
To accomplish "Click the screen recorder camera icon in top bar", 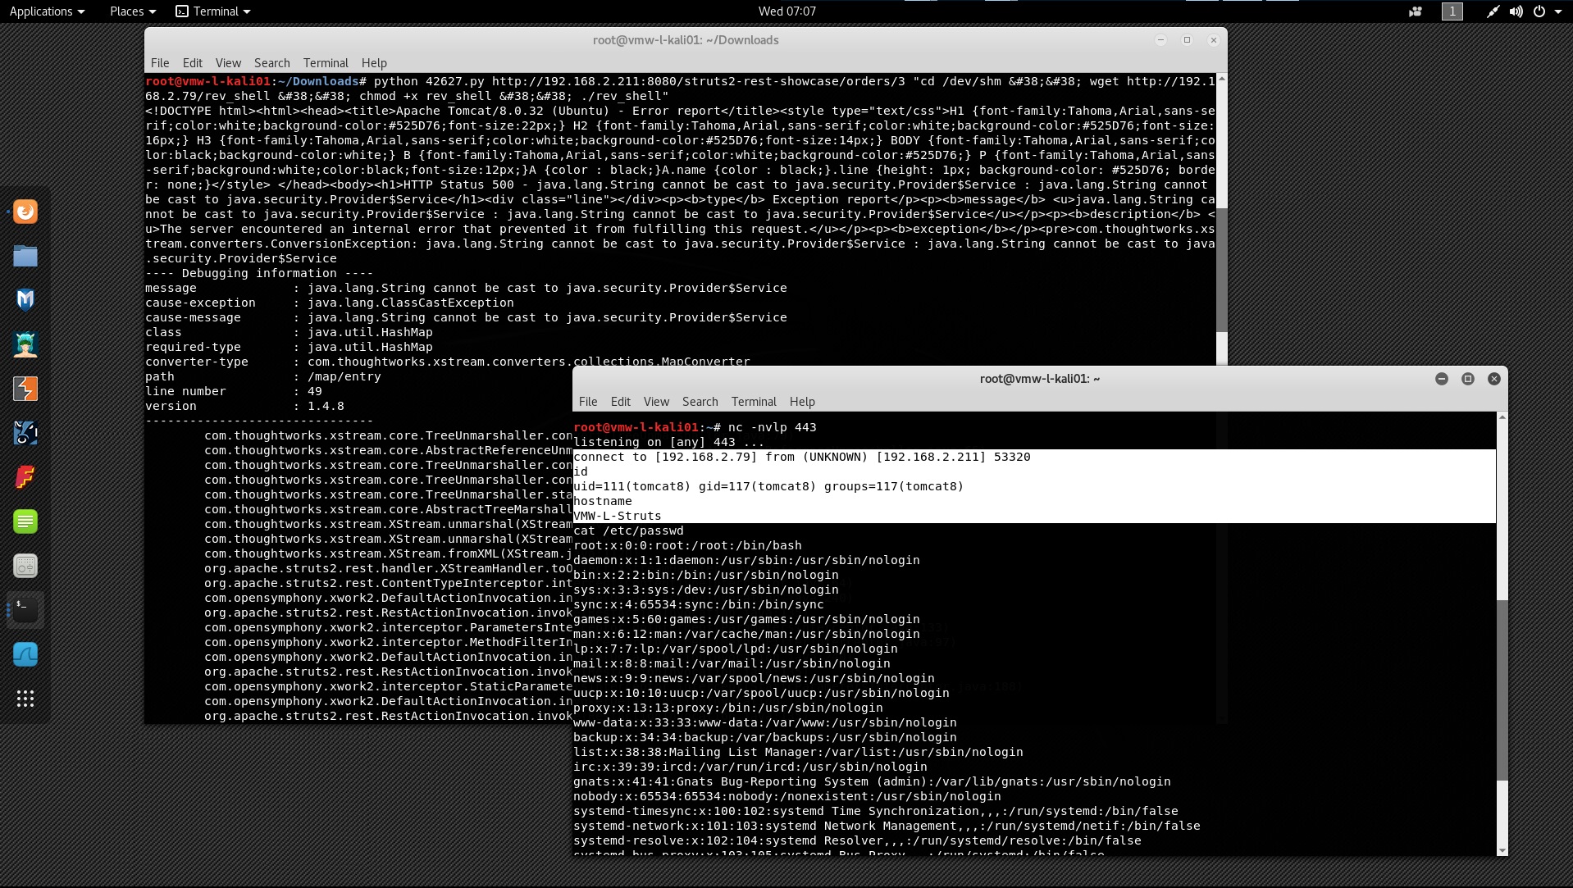I will coord(1416,11).
